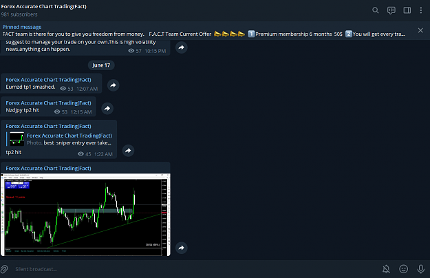Click the views eye icon showing 45
Screen dimensions: 430x278
80,154
